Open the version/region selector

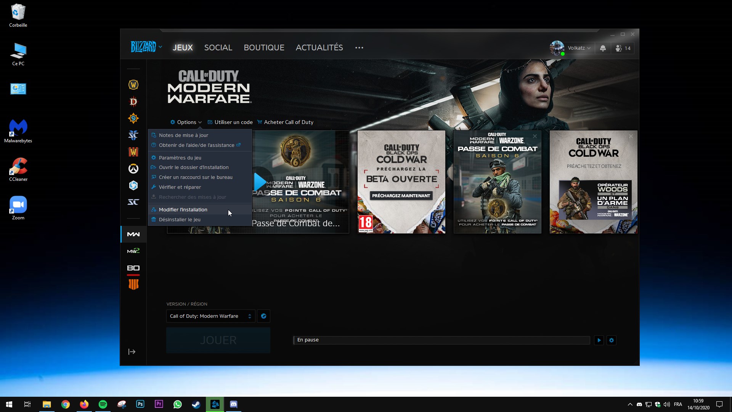point(210,316)
